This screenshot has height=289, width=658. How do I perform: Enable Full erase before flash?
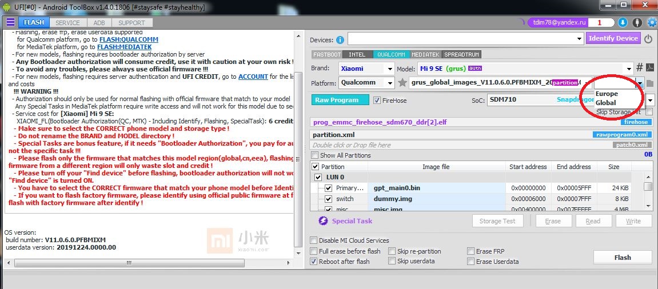pos(313,251)
